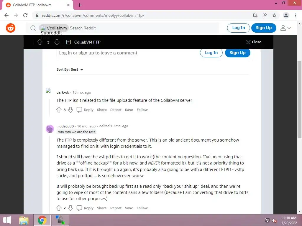The image size is (302, 226).
Task: Click Log In button in comment box
Action: point(211,53)
